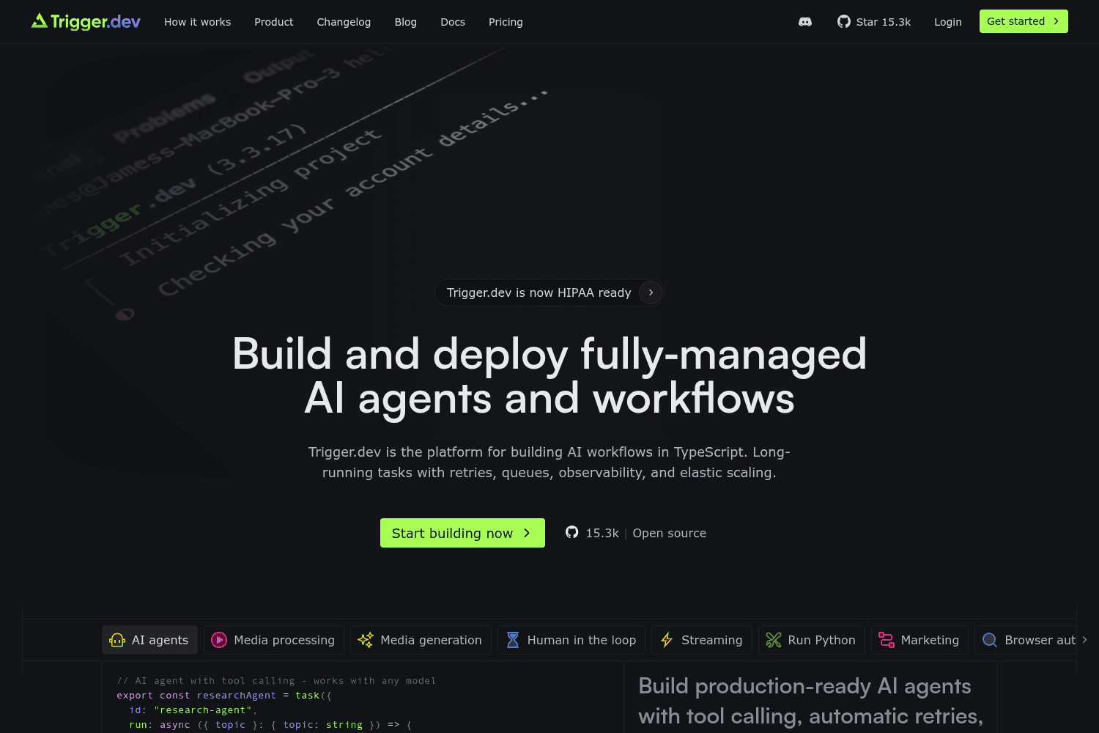Click the Browser automation magnifier icon
This screenshot has width=1099, height=733.
990,640
